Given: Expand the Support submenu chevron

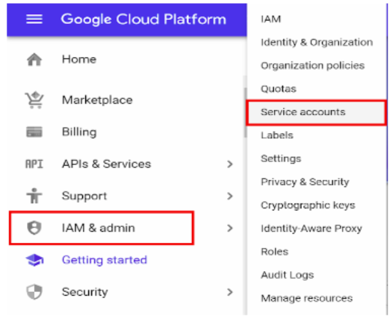Looking at the screenshot, I should [x=230, y=196].
